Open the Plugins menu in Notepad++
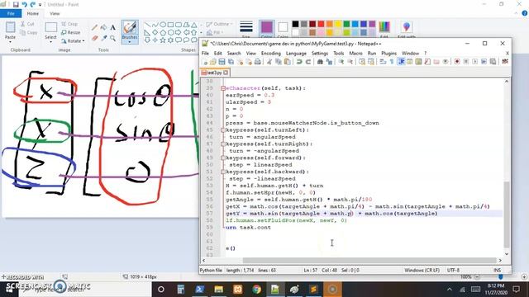Viewport: 529px width, 297px height. [x=388, y=53]
